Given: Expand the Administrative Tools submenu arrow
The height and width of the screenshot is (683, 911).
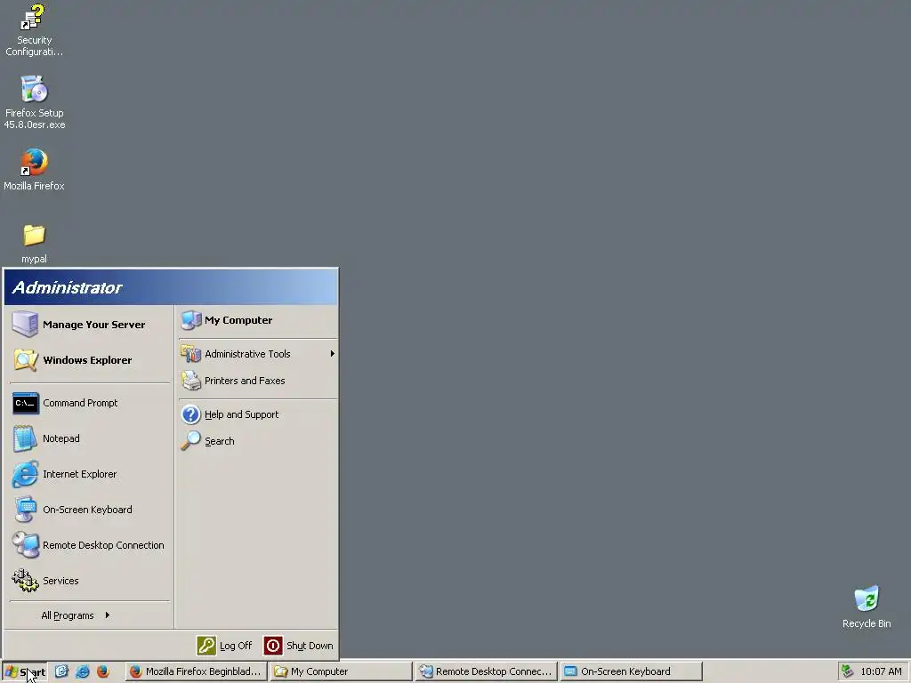Looking at the screenshot, I should tap(333, 354).
